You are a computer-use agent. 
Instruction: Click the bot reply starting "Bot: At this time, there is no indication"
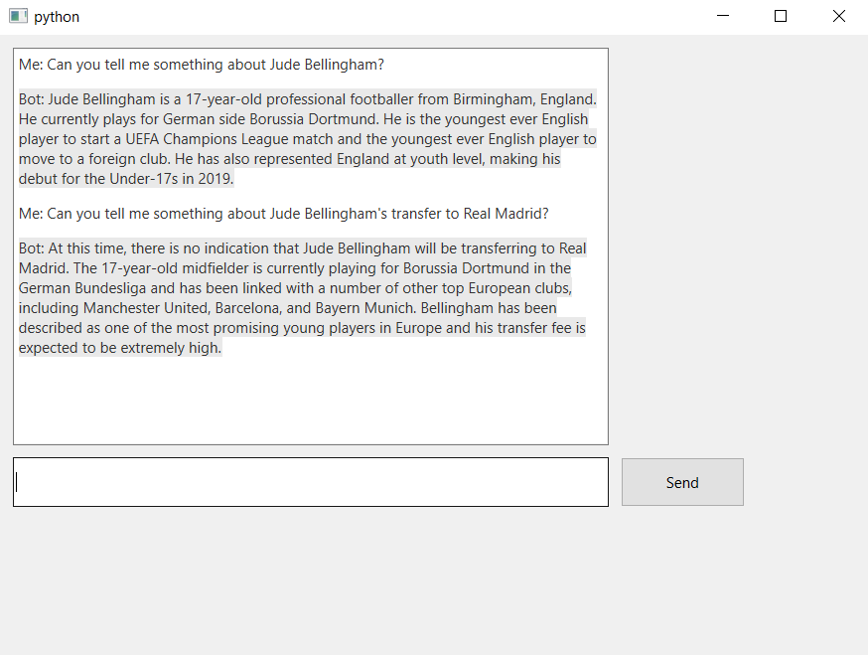pyautogui.click(x=302, y=297)
